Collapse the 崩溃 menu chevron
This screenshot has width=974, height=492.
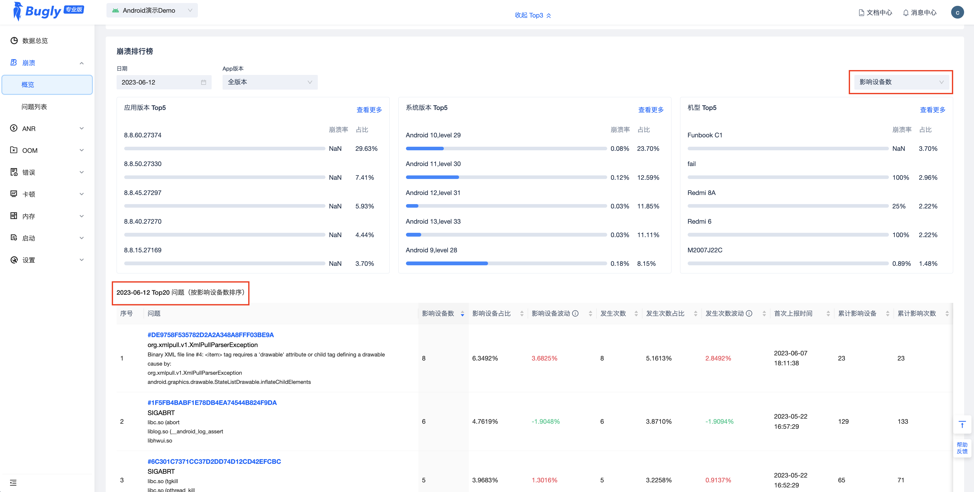pos(82,63)
